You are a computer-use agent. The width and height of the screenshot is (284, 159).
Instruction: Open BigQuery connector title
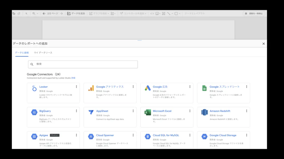coord(45,111)
